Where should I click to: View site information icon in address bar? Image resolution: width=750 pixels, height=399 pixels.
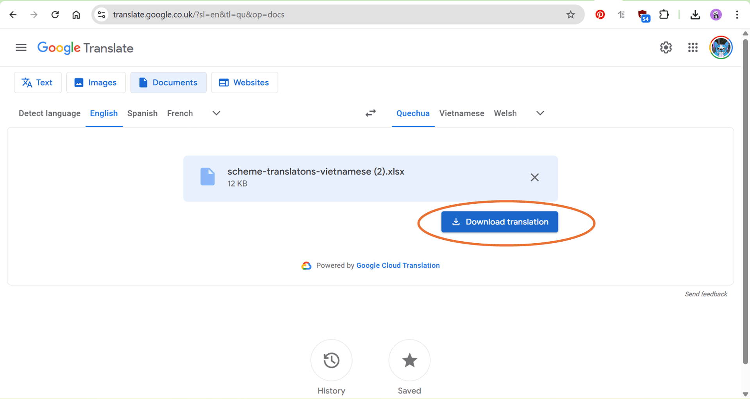coord(102,15)
